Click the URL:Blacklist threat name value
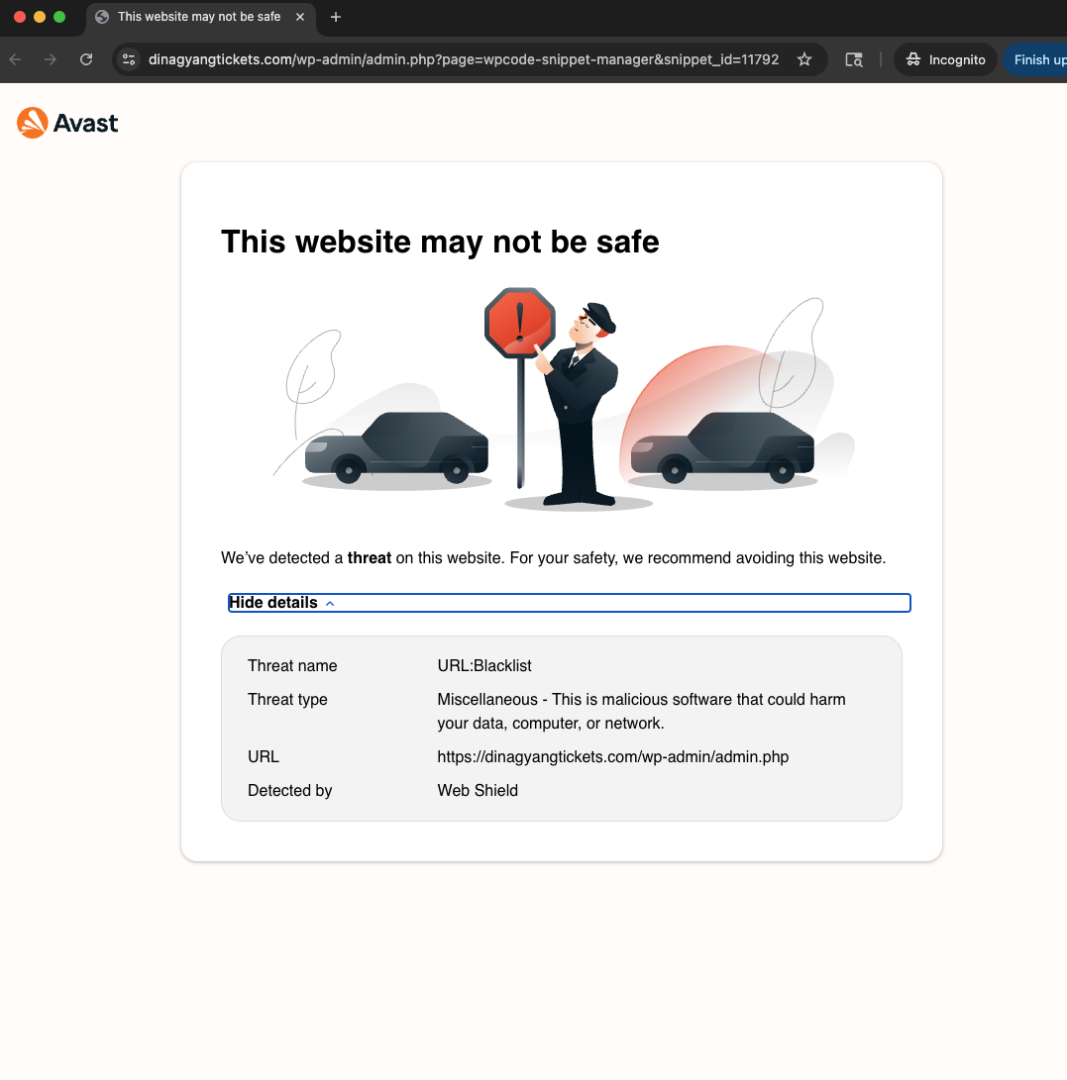This screenshot has height=1080, width=1067. tap(484, 666)
